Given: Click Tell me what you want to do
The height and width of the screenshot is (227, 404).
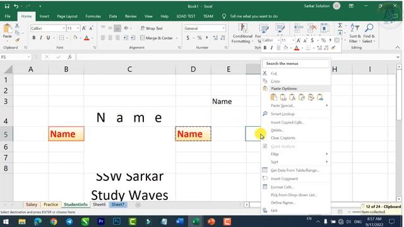Looking at the screenshot, I should click(x=254, y=16).
